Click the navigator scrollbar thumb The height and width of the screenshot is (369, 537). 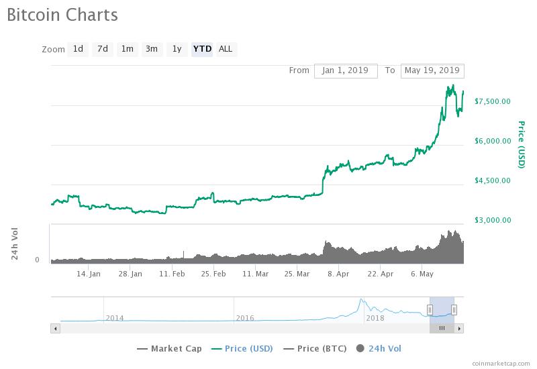tap(442, 329)
